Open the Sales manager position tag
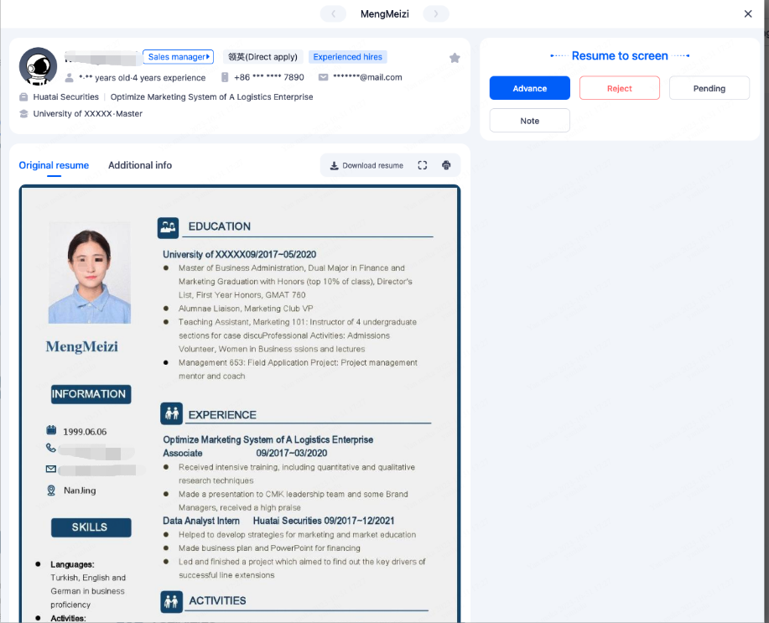 (x=179, y=57)
